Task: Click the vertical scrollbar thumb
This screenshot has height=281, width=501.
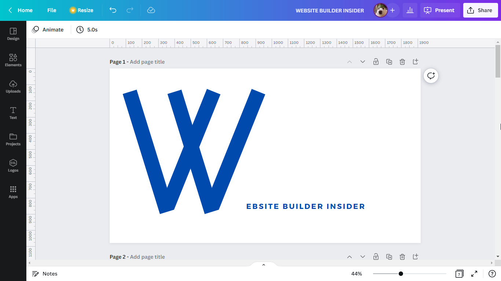Action: click(498, 61)
